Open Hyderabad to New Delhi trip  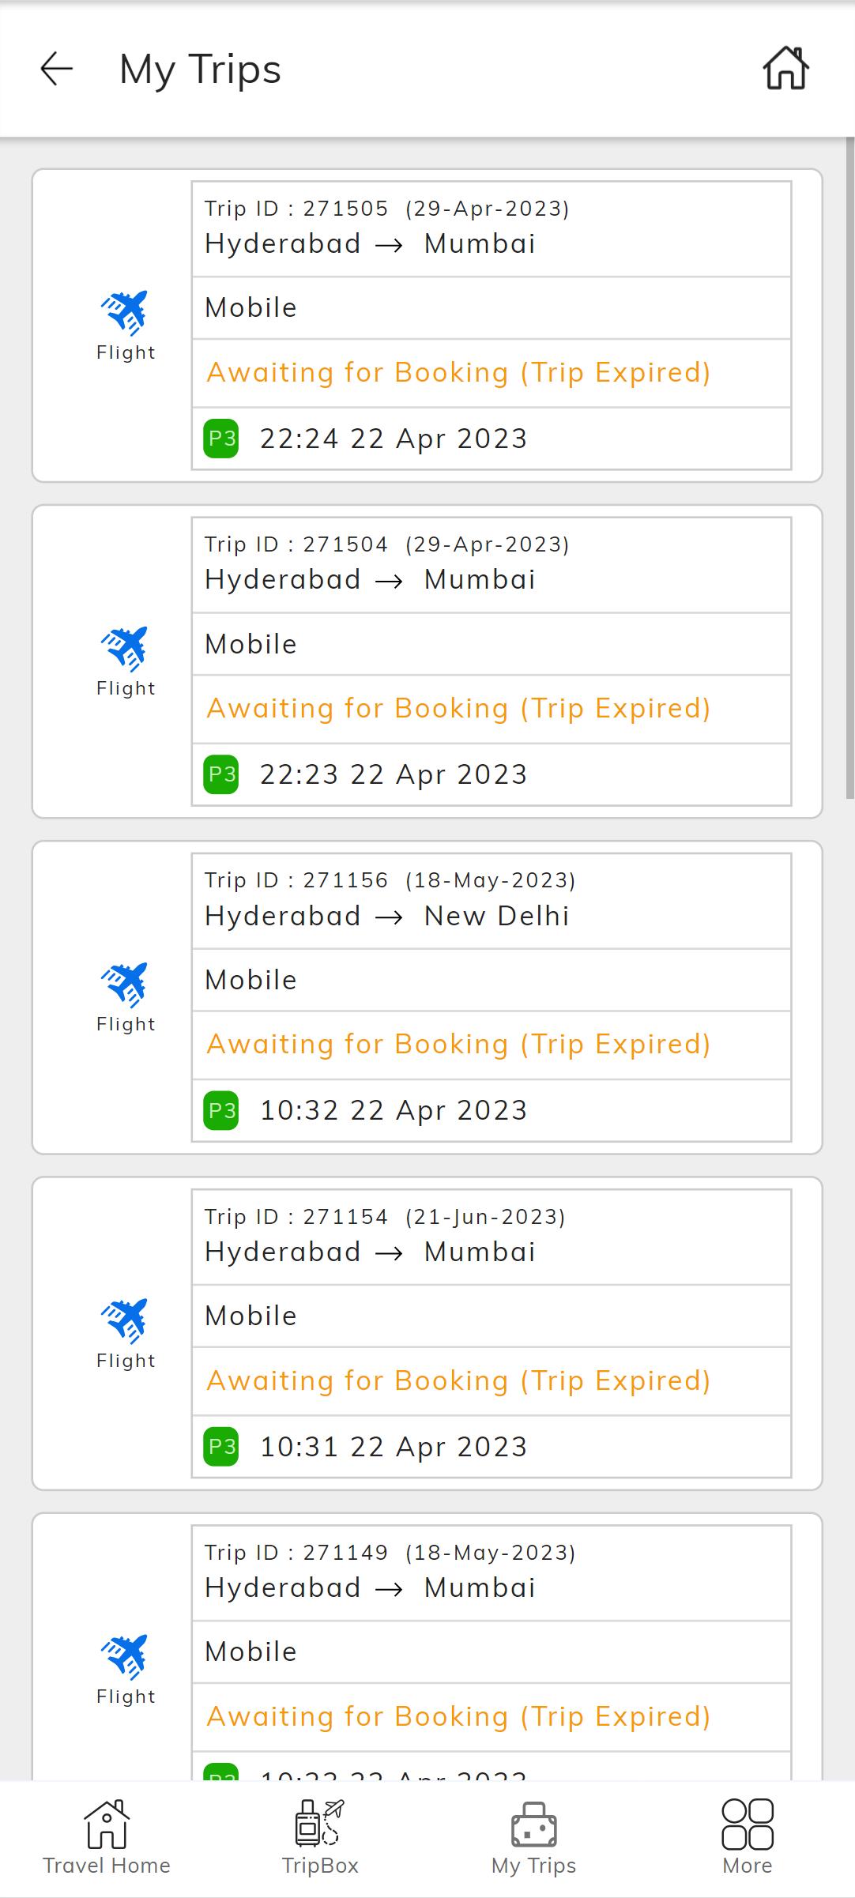pos(492,901)
